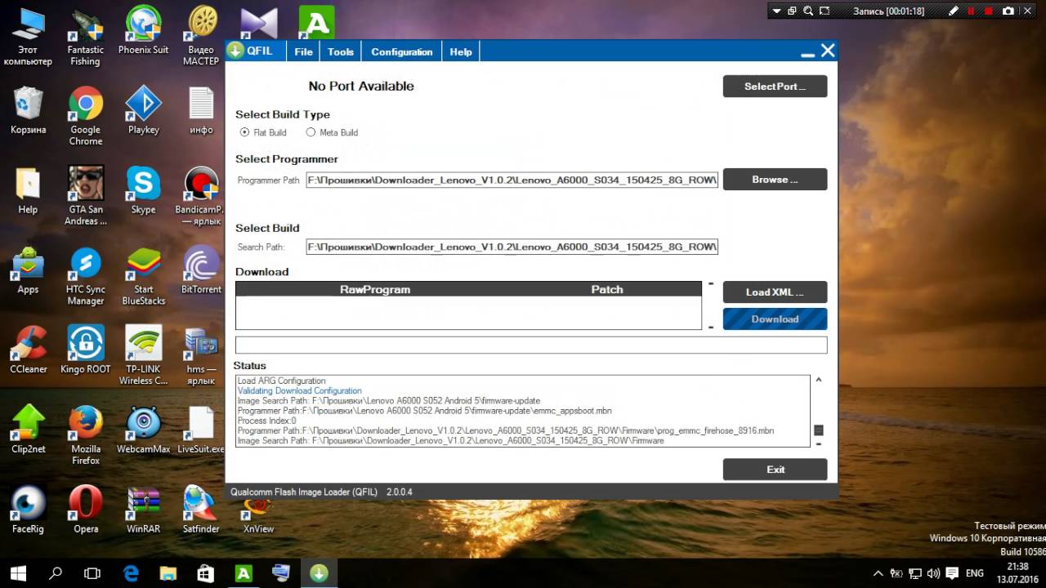The image size is (1046, 588).
Task: Open the Satfinder desktop shortcut
Action: point(201,510)
